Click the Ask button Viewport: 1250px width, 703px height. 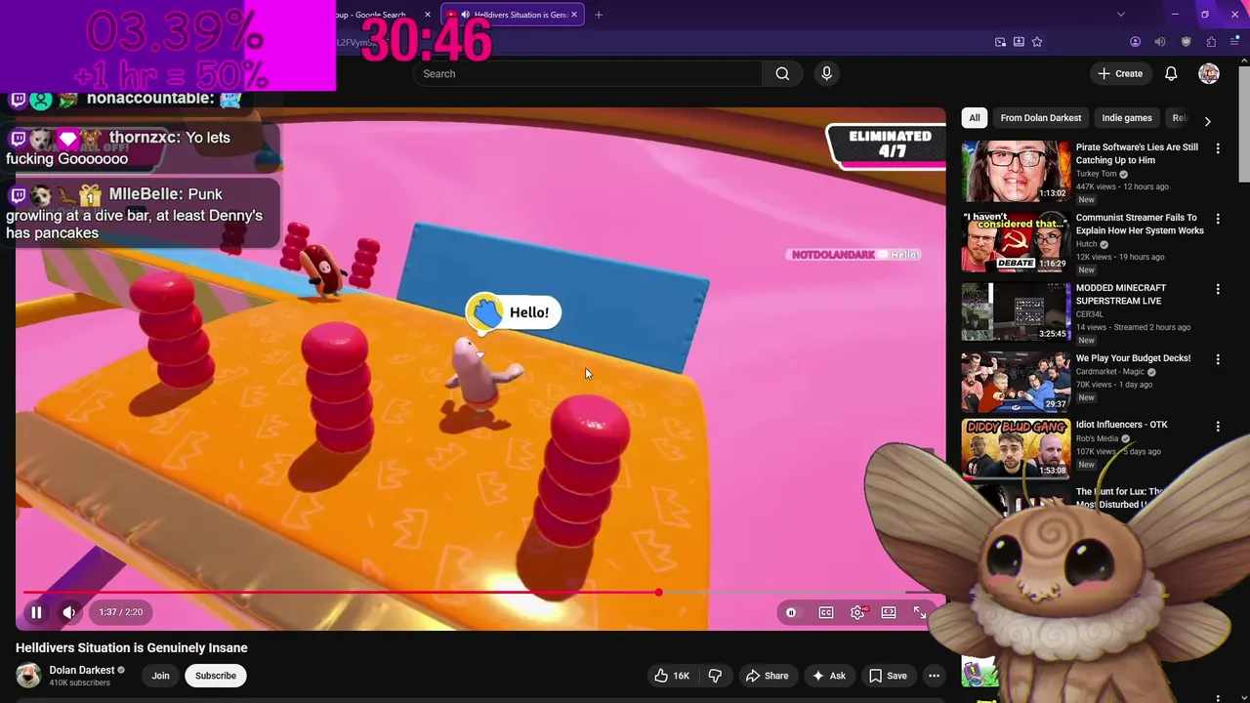point(828,676)
